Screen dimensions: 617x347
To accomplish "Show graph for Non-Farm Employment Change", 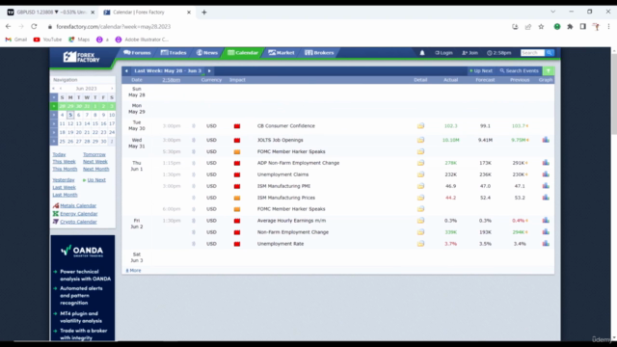I will coord(546,232).
